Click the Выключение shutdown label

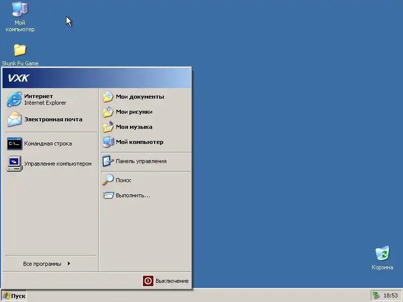pyautogui.click(x=172, y=281)
